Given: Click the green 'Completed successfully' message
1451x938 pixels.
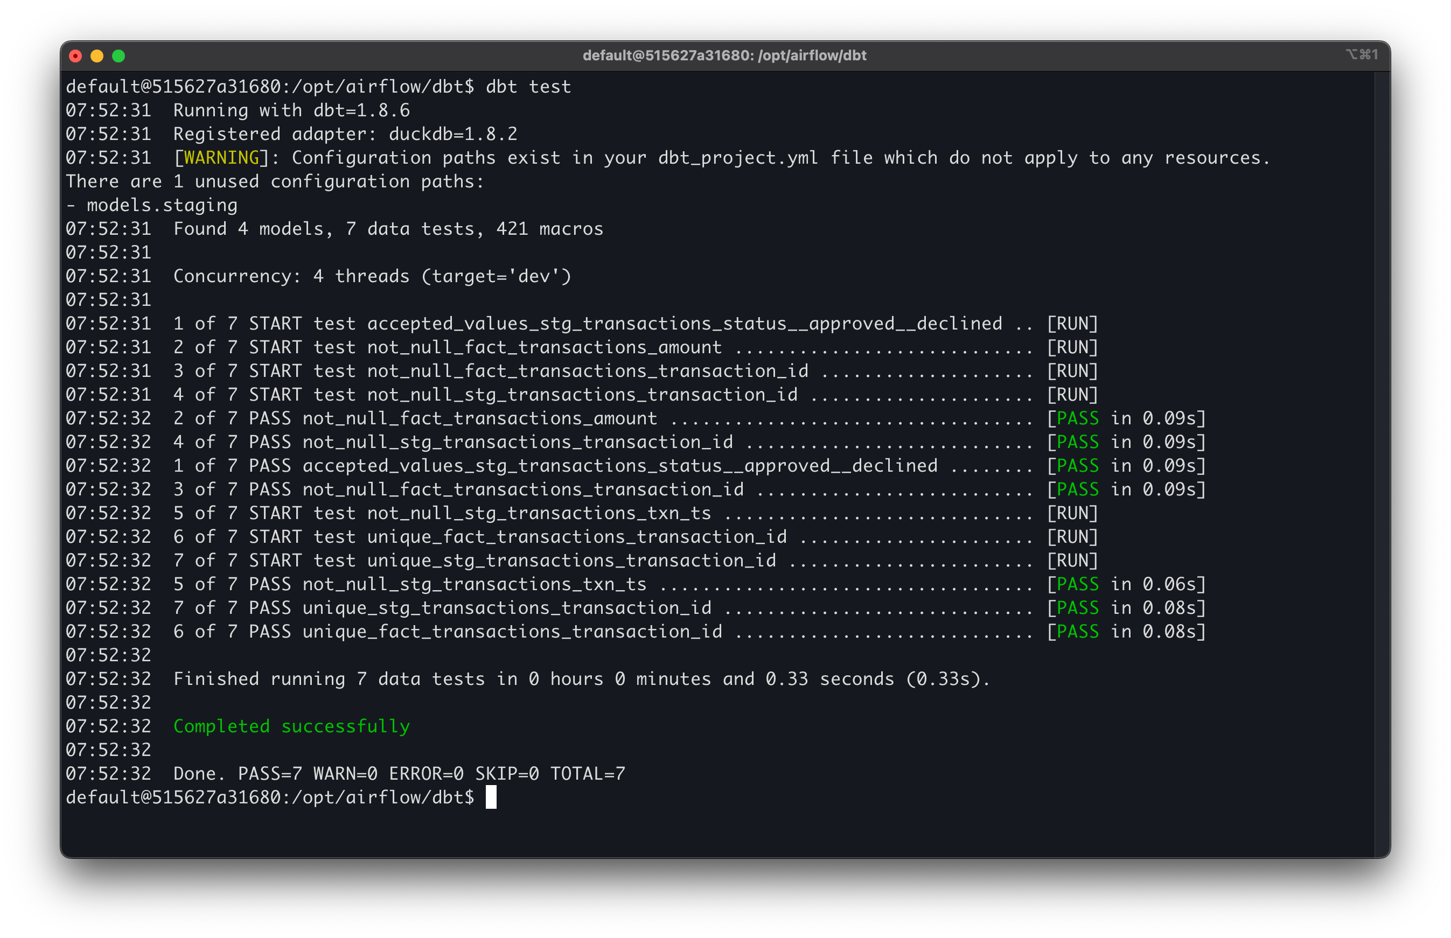Looking at the screenshot, I should [291, 726].
